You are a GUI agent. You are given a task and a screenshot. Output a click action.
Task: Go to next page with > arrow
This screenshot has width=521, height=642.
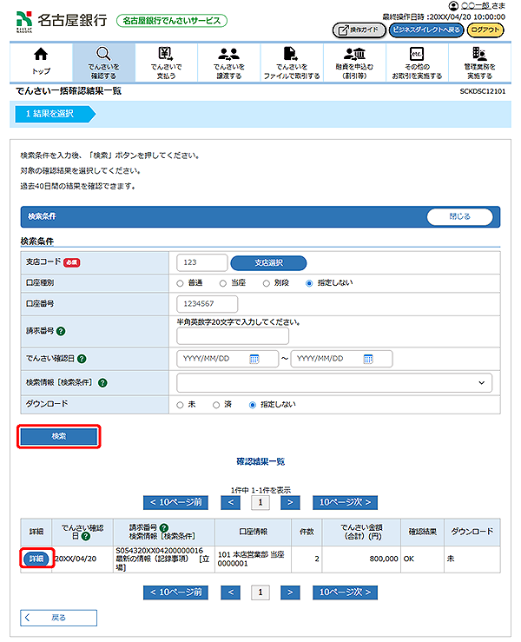[291, 502]
